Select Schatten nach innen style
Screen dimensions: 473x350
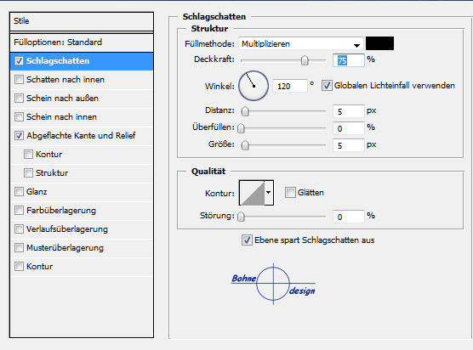[66, 80]
